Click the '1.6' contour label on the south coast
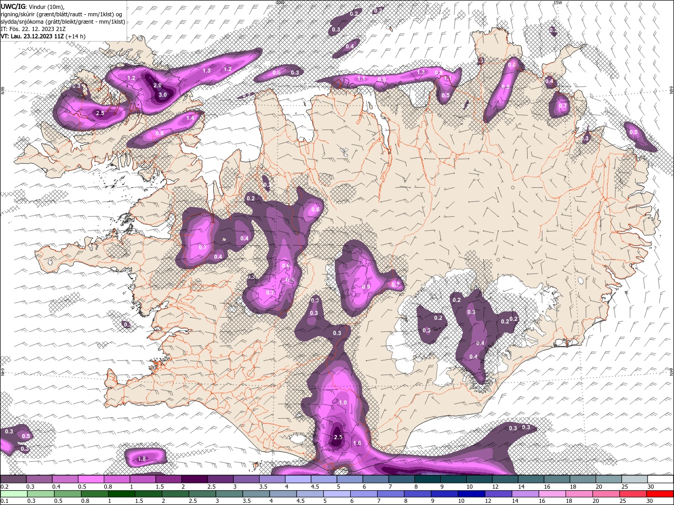674x505 pixels. (x=357, y=443)
